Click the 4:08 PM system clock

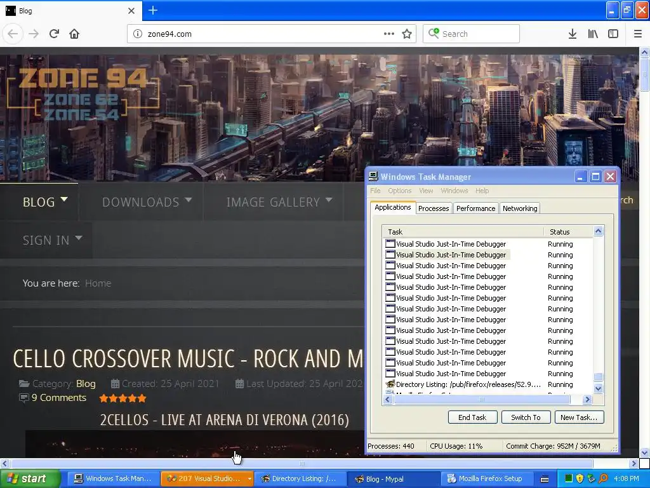(x=627, y=478)
